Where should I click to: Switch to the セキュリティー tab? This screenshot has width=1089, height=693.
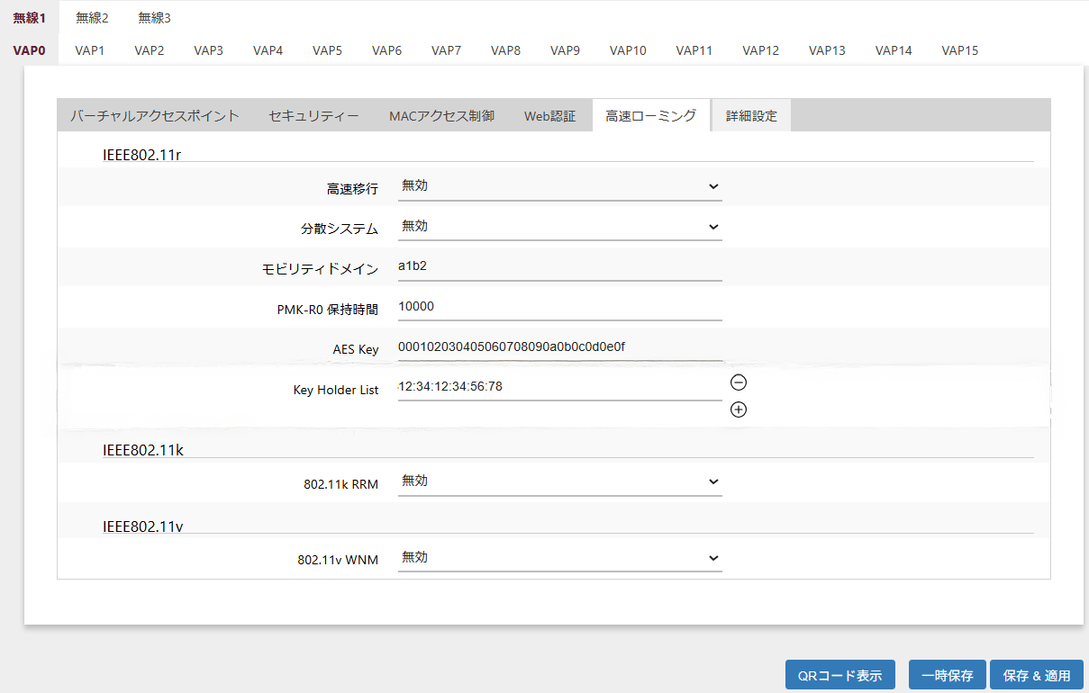click(x=313, y=116)
